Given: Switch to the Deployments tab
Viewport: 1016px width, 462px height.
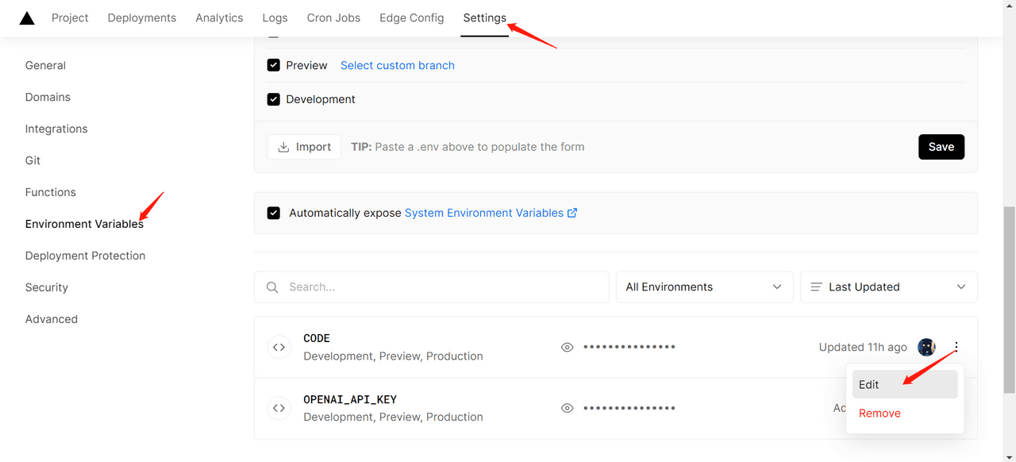Looking at the screenshot, I should click(142, 17).
